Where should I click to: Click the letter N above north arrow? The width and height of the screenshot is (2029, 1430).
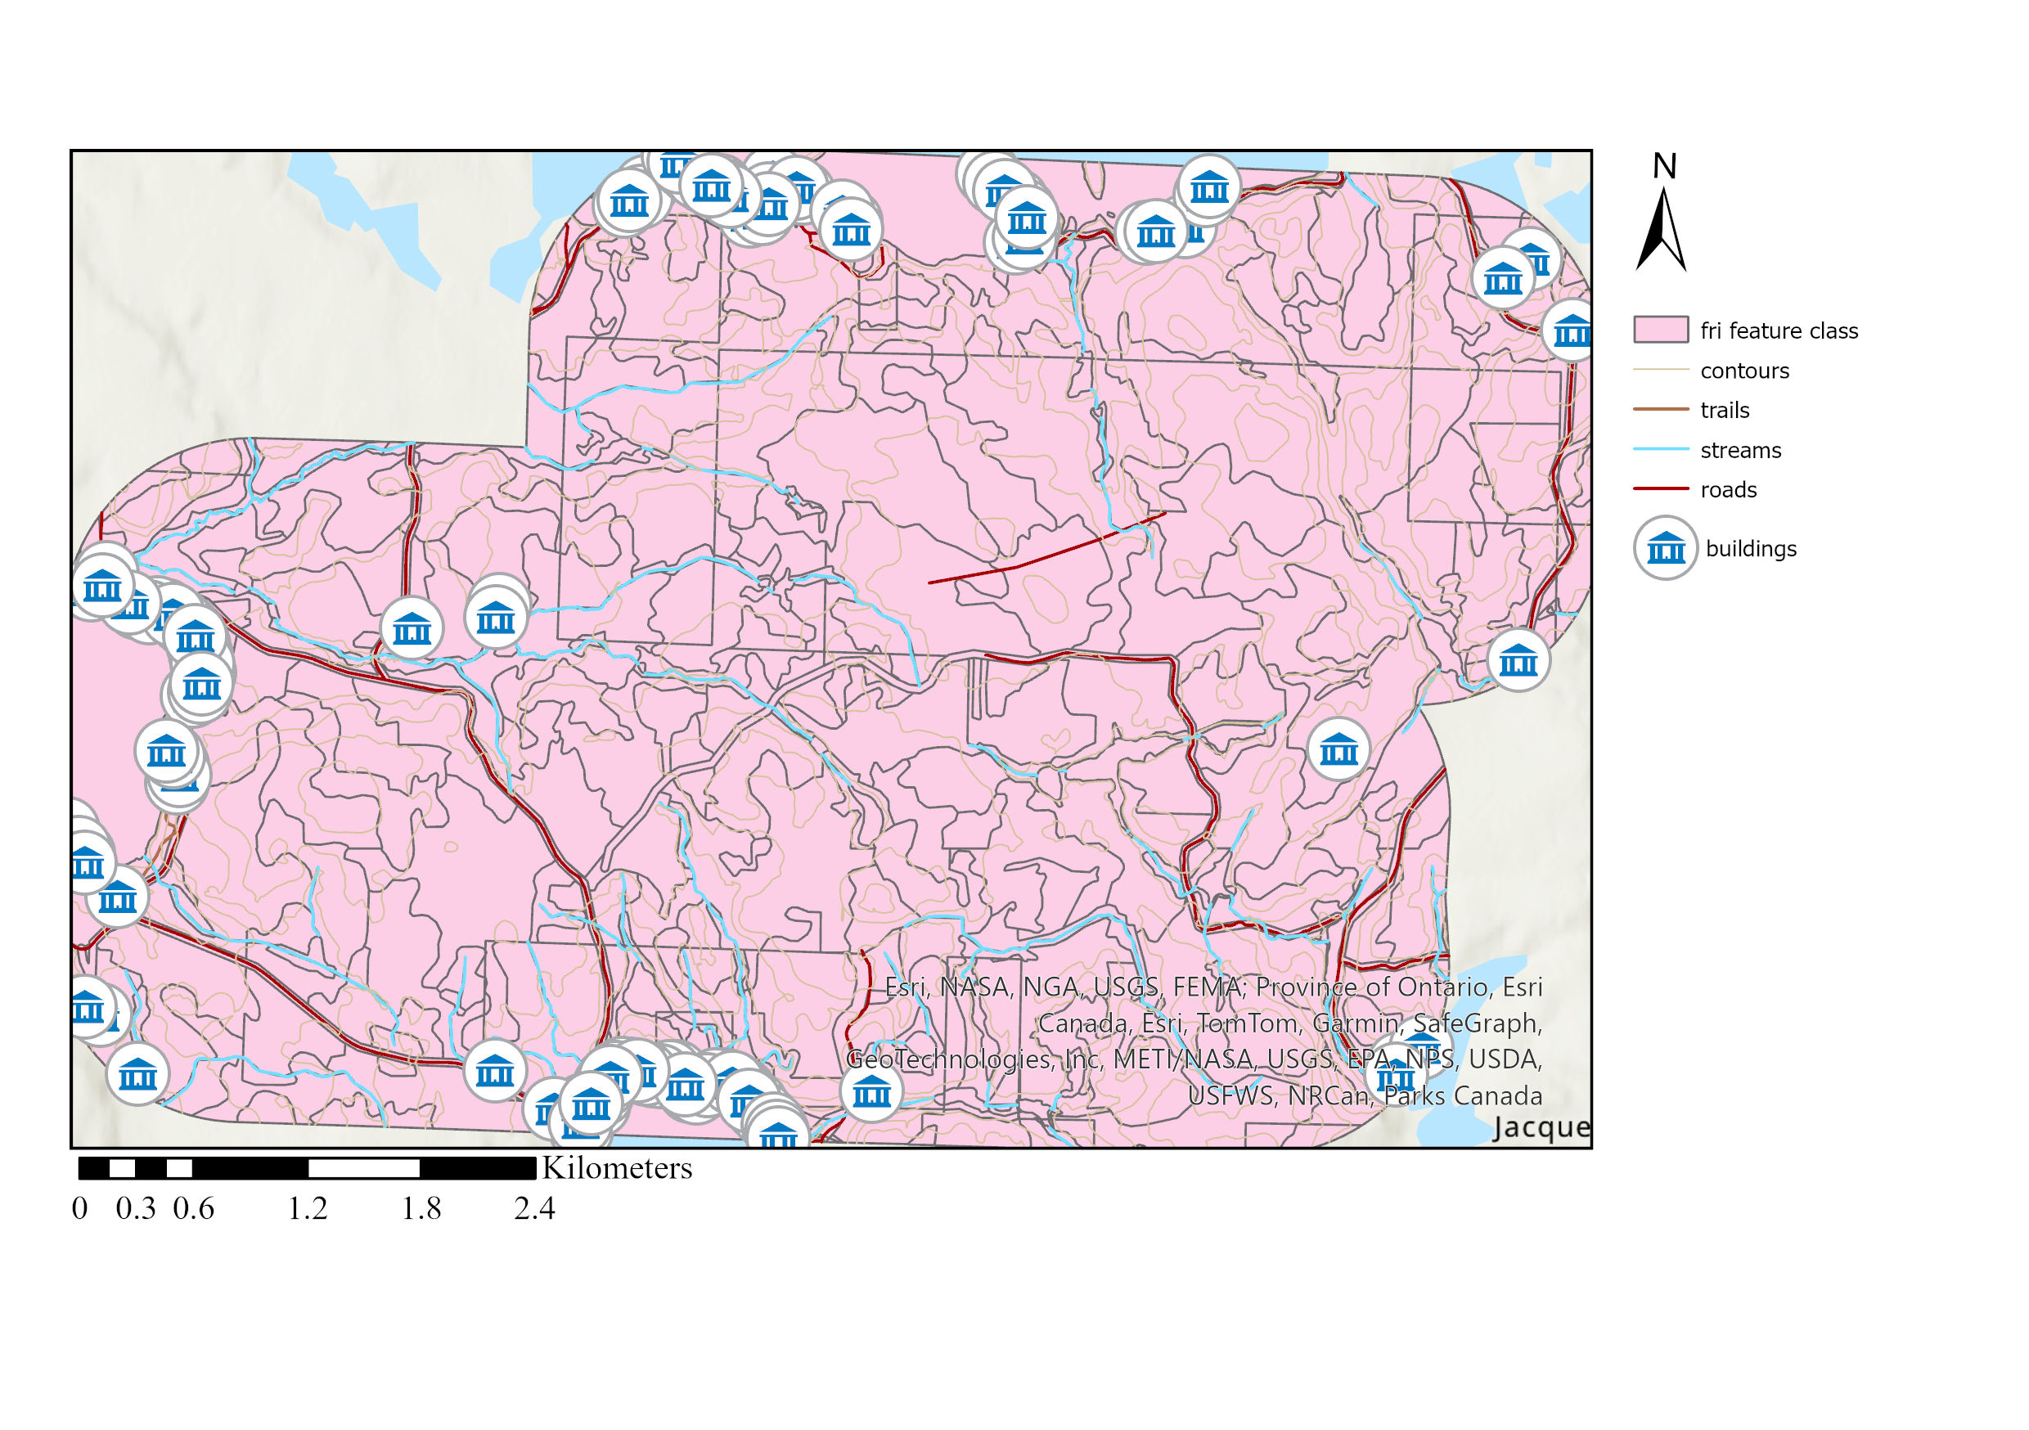coord(1664,166)
